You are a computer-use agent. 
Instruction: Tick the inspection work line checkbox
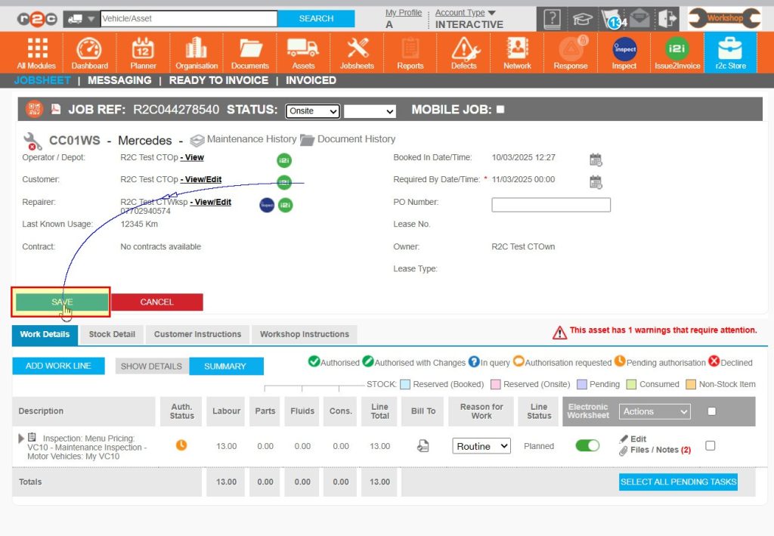click(710, 446)
